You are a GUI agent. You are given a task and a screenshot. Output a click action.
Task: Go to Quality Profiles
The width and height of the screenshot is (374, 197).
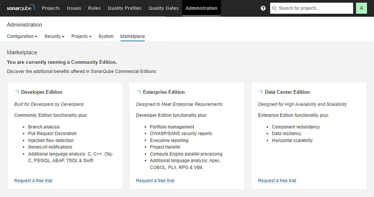125,8
